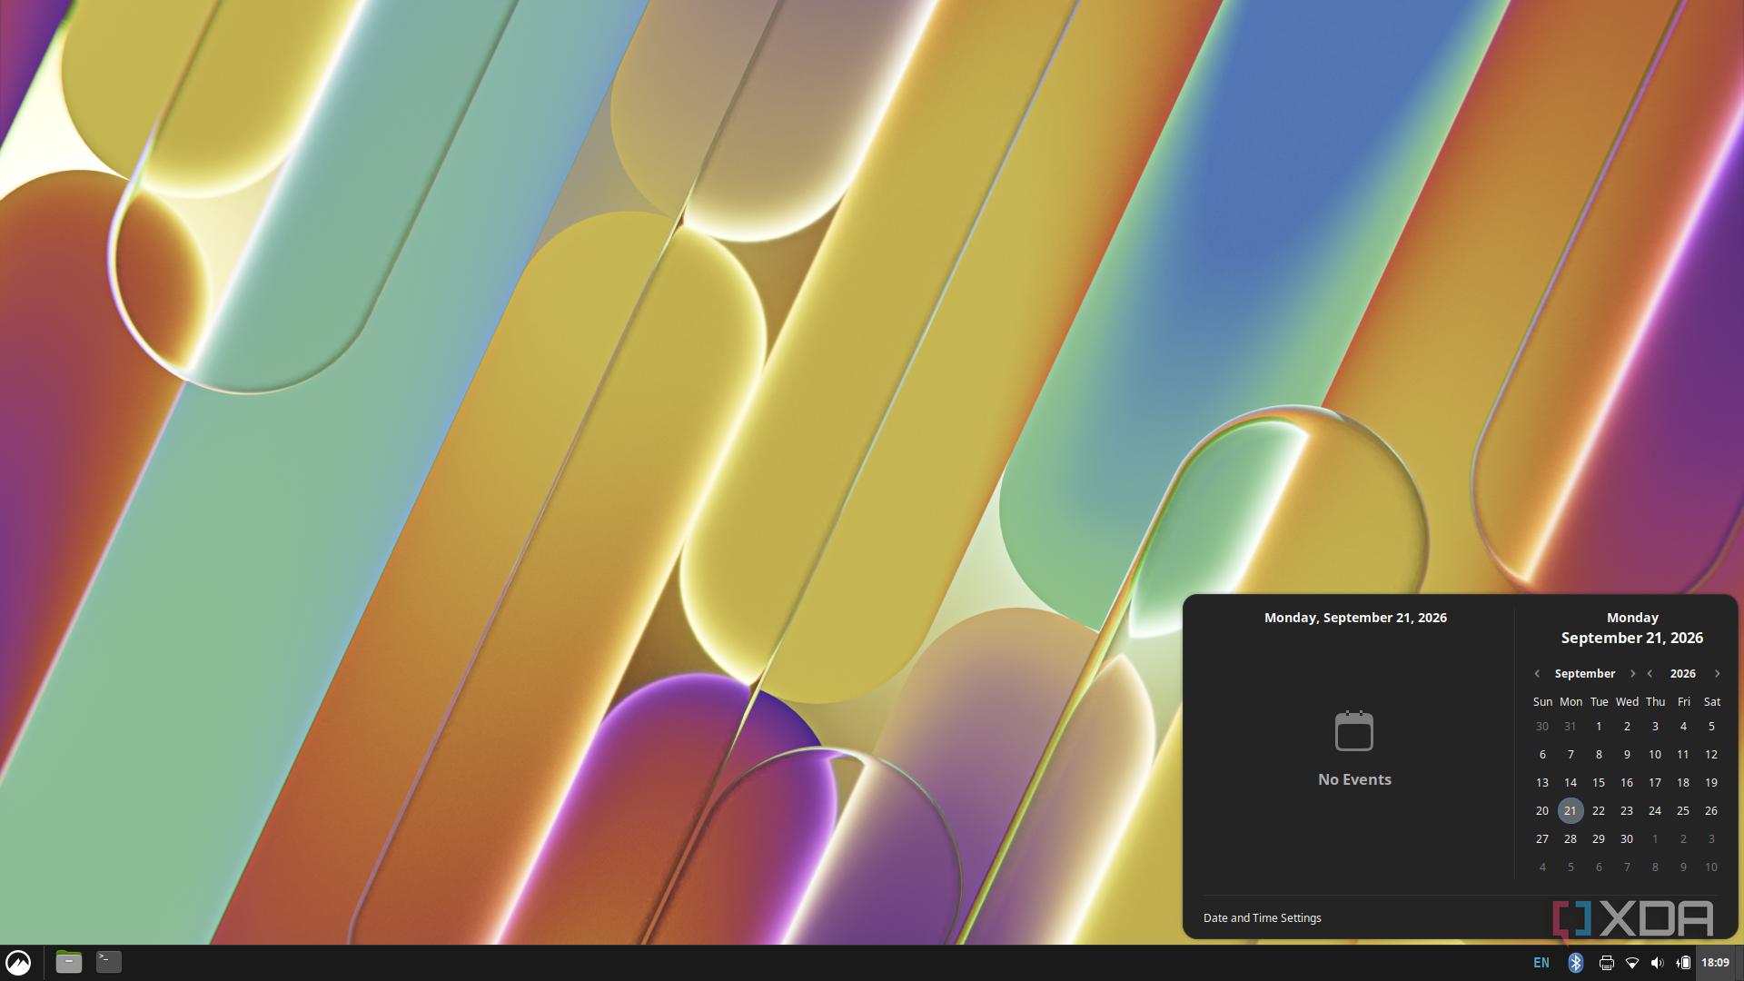Open the Wi-Fi network tray icon
Screen dimensions: 1744x981
[1632, 963]
